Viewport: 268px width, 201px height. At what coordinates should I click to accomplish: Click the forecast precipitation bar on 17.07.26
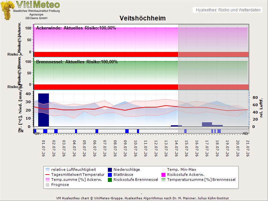(x=207, y=124)
